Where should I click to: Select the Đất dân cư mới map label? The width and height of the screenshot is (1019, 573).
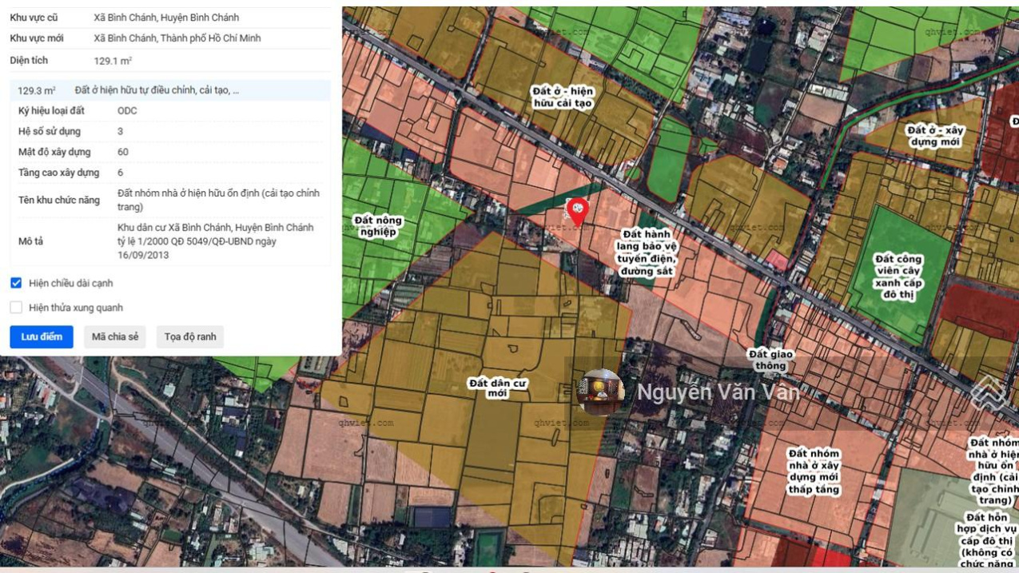coord(498,388)
